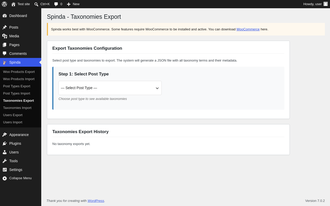The image size is (330, 206).
Task: Click the Spinda plugin icon
Action: point(5,62)
